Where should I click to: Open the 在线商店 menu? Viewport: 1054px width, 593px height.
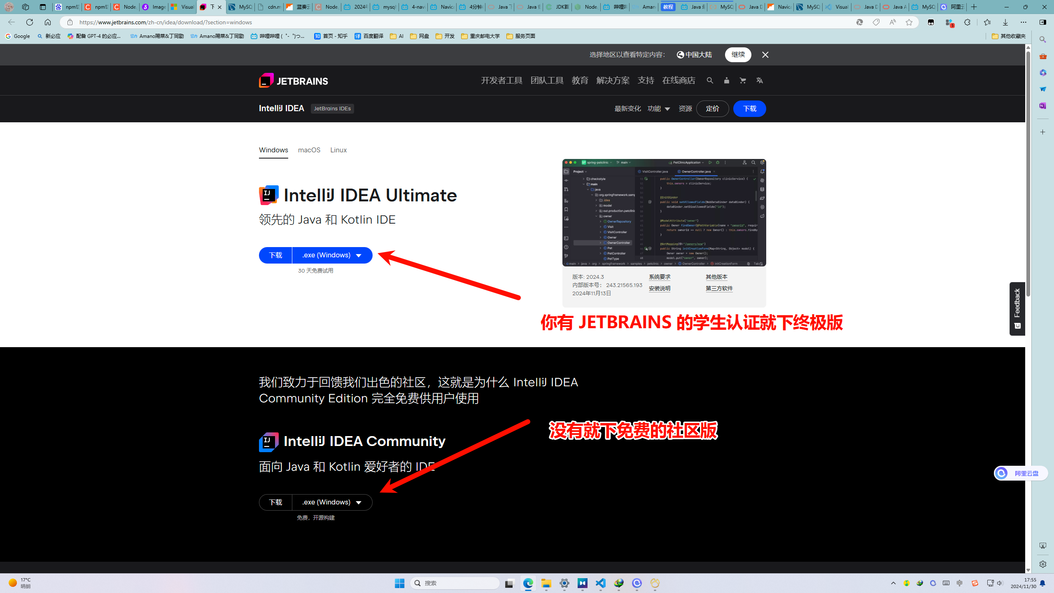679,81
